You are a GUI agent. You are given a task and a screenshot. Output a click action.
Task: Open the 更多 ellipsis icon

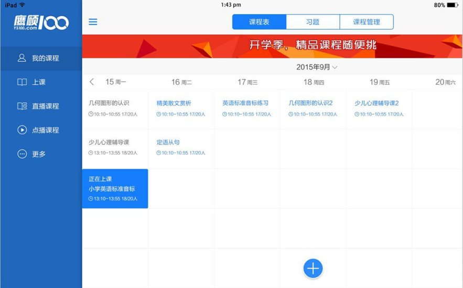point(21,154)
